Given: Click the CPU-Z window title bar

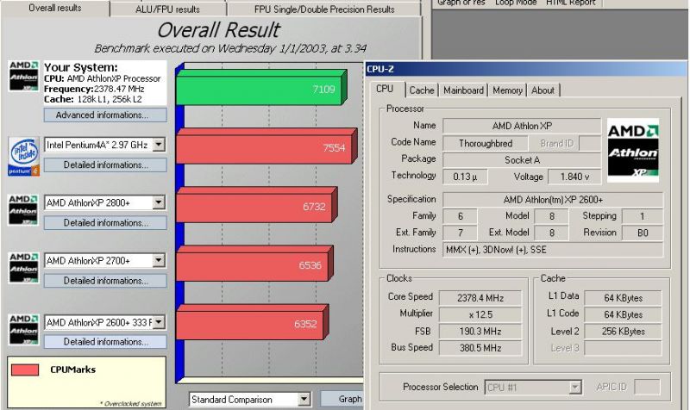Looking at the screenshot, I should pos(526,69).
